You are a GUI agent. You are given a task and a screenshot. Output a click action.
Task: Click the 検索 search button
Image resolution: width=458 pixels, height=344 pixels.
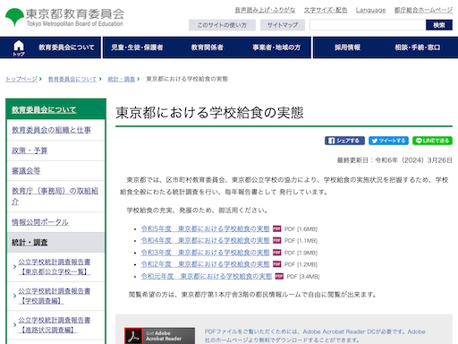[439, 25]
